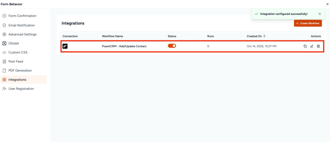330x142 pixels.
Task: Click the Advanced Settings gear icon
Action: [x=4, y=34]
